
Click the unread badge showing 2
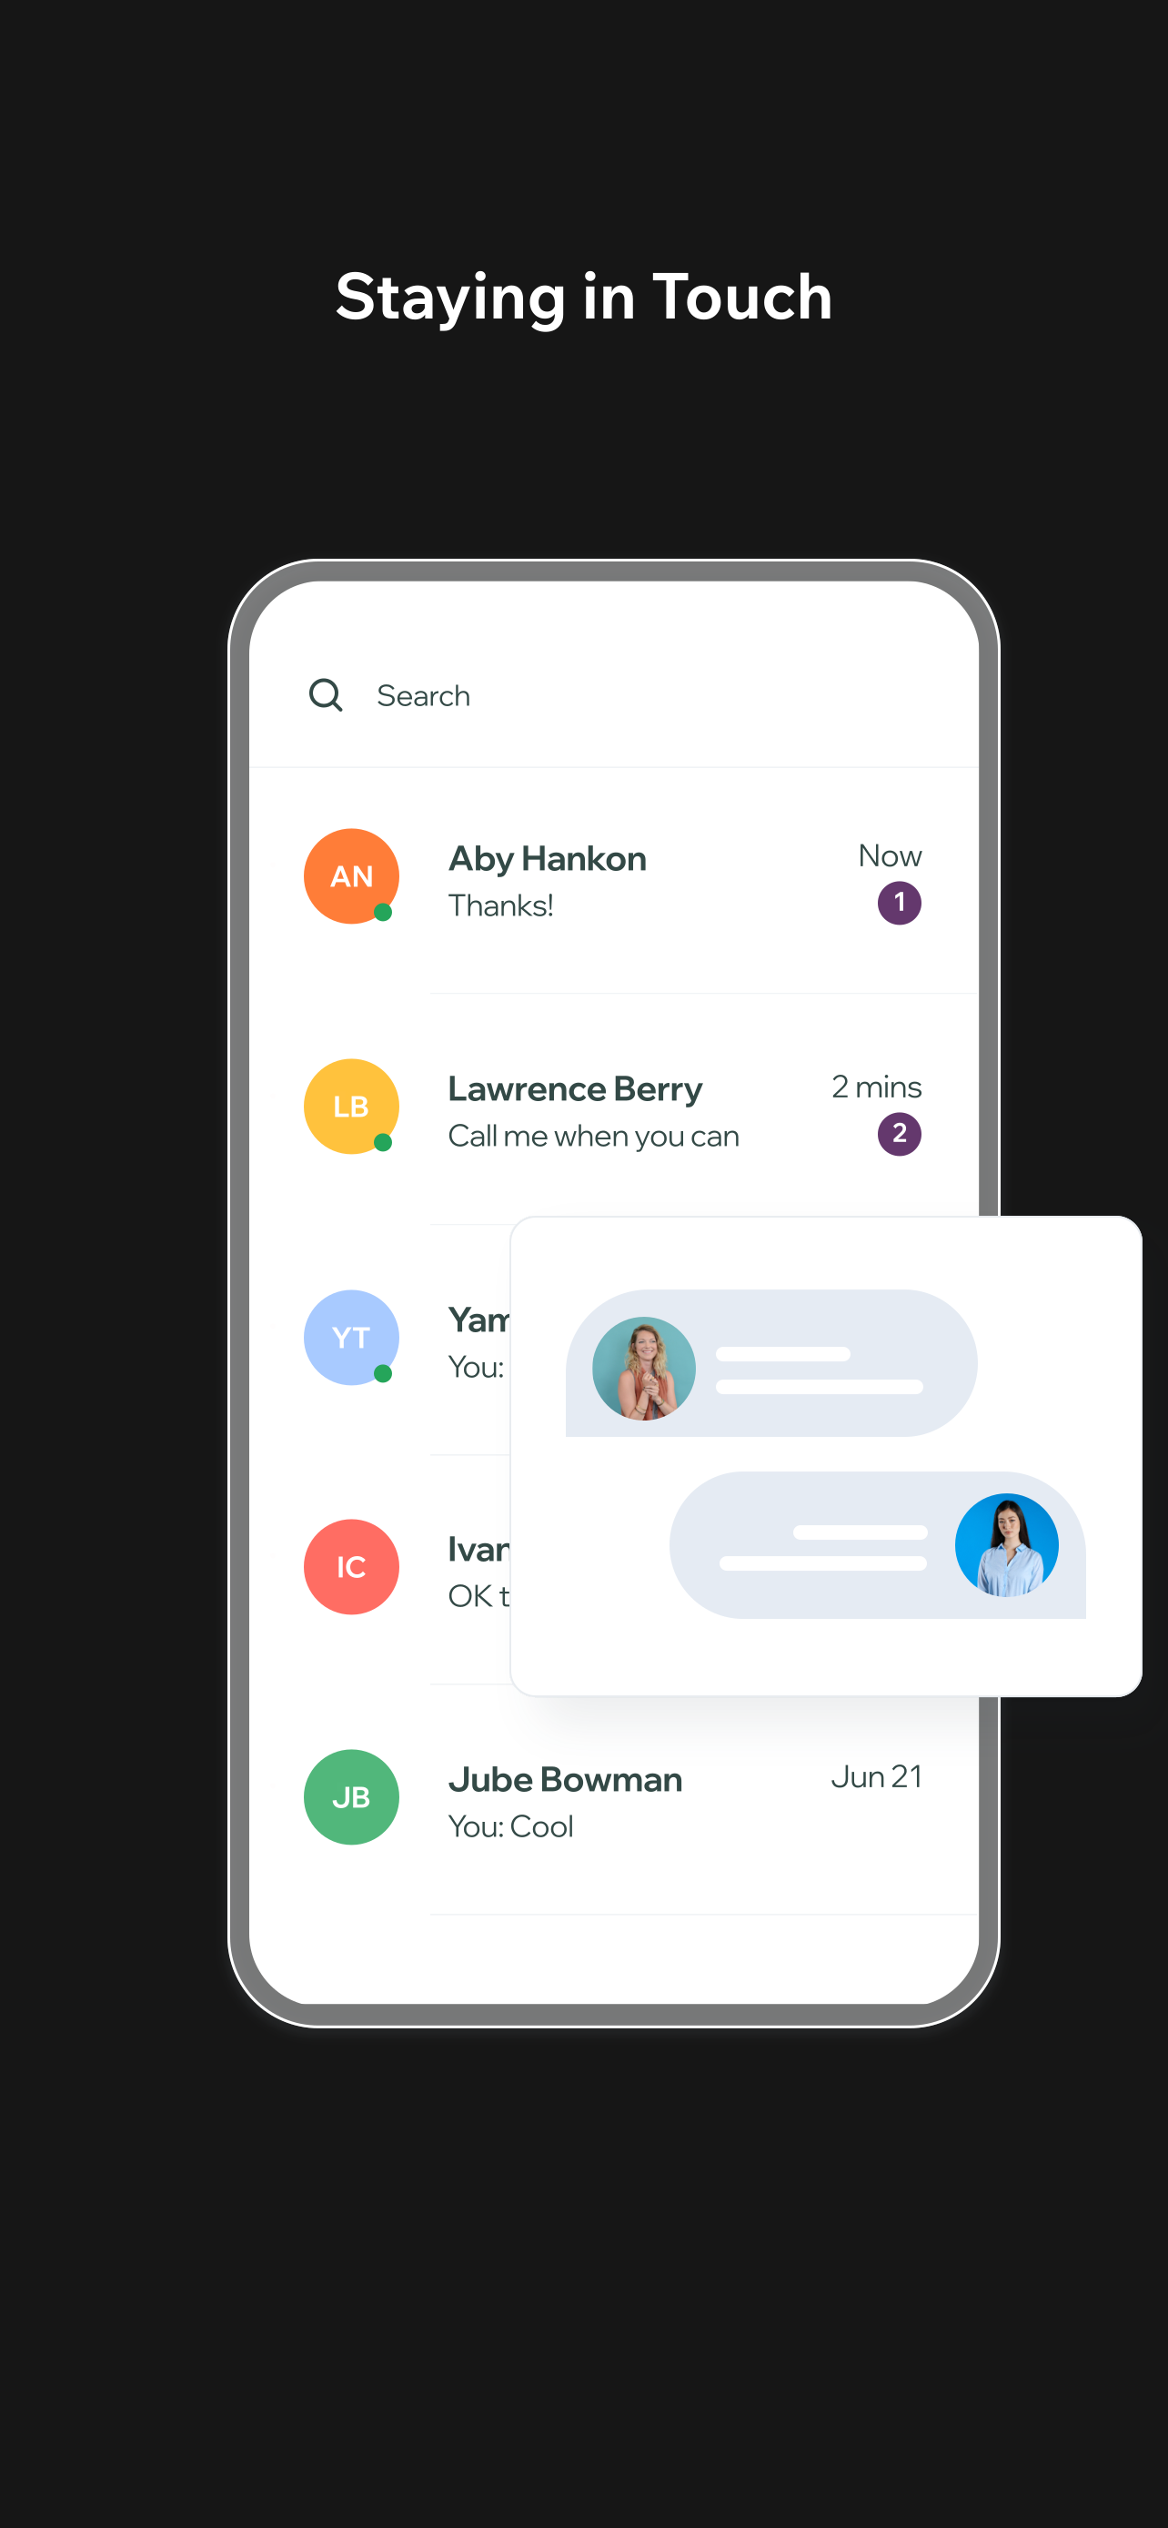pyautogui.click(x=900, y=1134)
